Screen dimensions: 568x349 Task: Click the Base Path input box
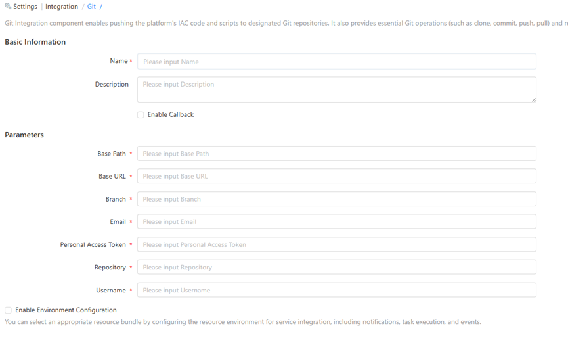tap(336, 154)
